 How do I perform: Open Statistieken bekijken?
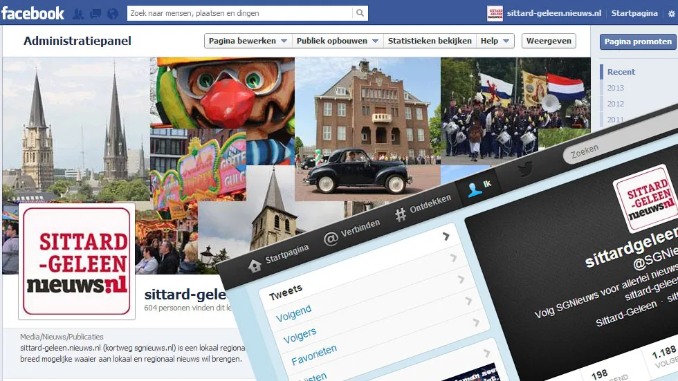(x=430, y=41)
